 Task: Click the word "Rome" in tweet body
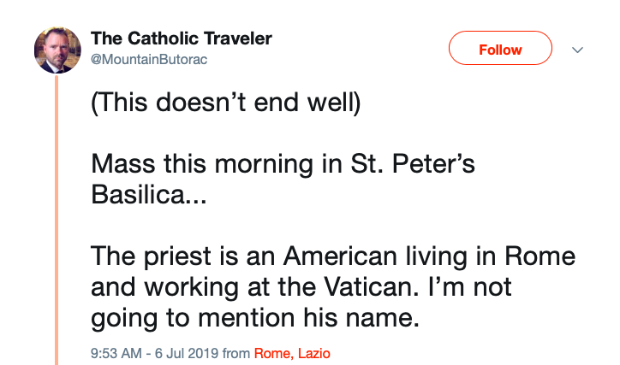[544, 256]
